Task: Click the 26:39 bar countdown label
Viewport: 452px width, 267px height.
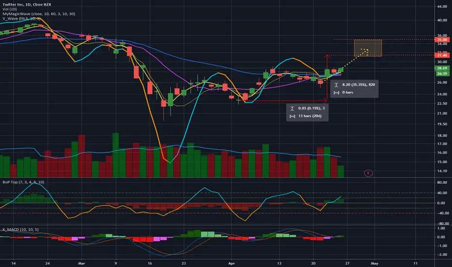Action: (x=442, y=74)
